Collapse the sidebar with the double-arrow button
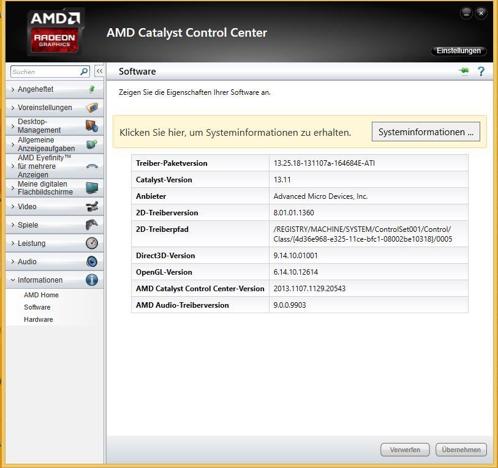The height and width of the screenshot is (468, 498). pos(99,71)
